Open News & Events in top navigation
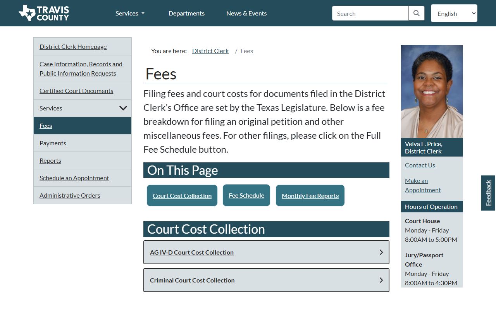 pos(246,13)
